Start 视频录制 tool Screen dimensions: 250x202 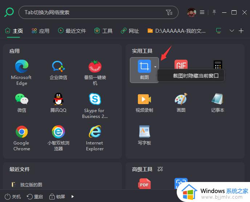pyautogui.click(x=144, y=103)
